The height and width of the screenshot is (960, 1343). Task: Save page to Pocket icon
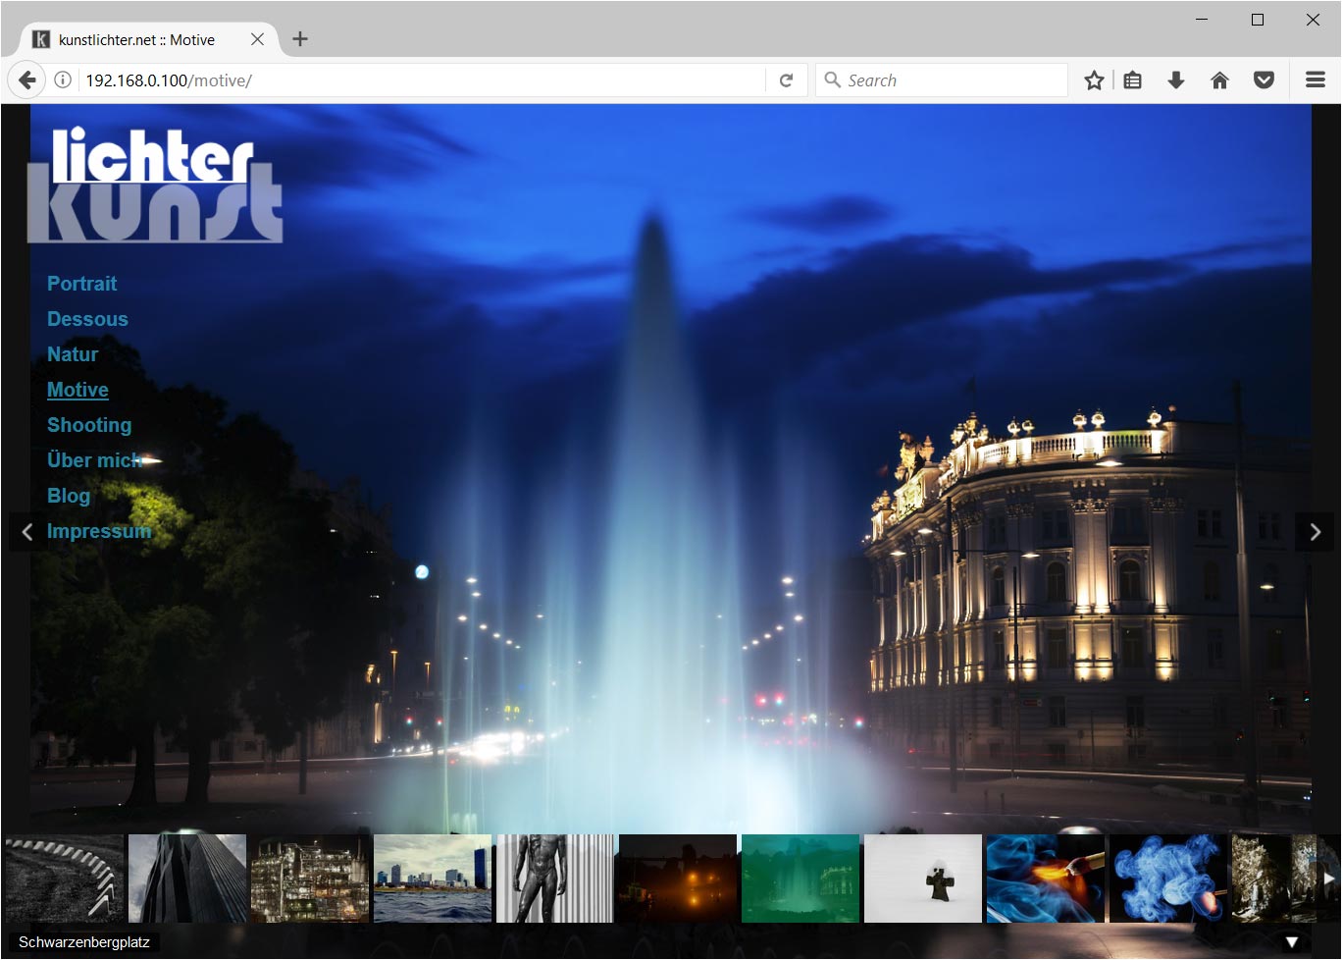coord(1264,80)
